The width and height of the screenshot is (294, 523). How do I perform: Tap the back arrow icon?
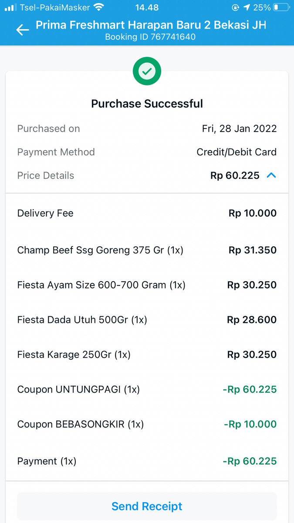tap(22, 30)
